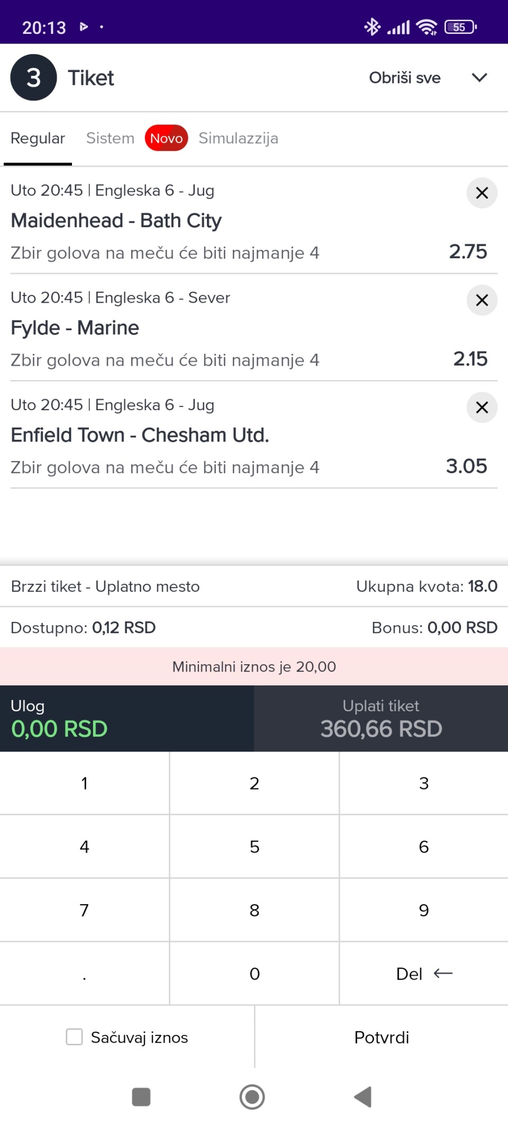Enable the Sačuvaj iznos checkbox
This screenshot has width=508, height=1129.
tap(75, 1037)
